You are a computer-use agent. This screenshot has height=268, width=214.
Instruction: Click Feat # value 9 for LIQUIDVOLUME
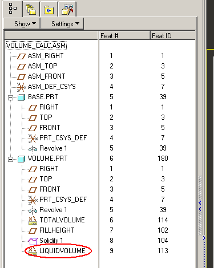tap(111, 251)
